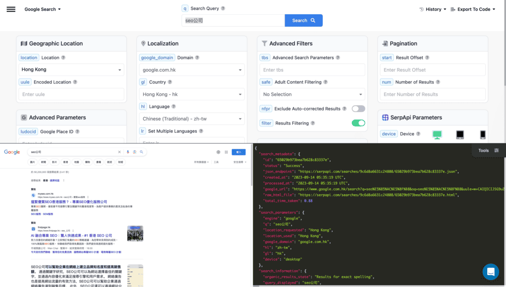Open help for Exclude Auto-corrected Results
506x287 pixels.
[344, 109]
